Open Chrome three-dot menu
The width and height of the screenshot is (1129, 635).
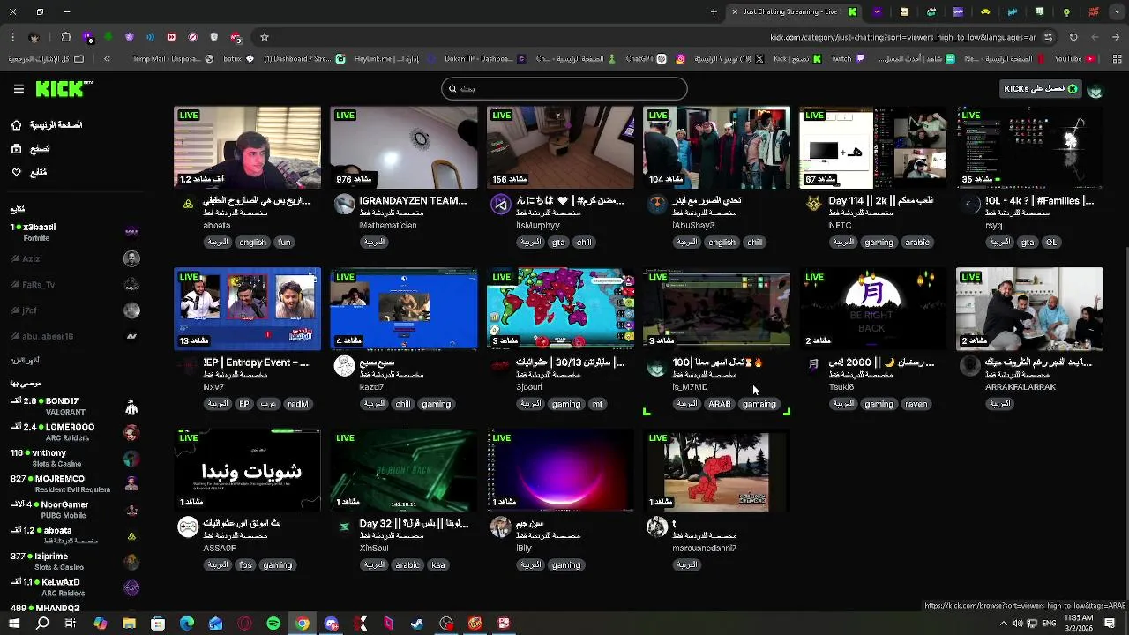tap(12, 37)
